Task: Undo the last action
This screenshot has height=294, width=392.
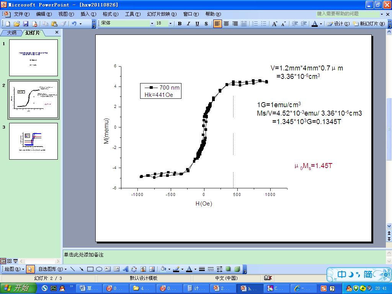Action: point(74,24)
